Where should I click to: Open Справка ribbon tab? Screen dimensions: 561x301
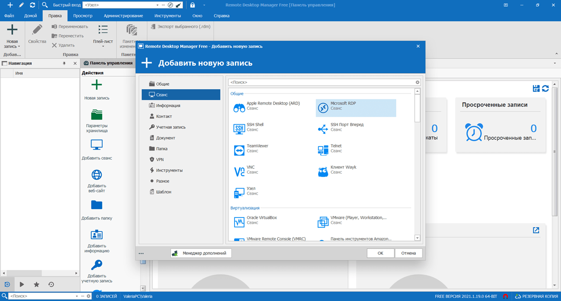[221, 16]
